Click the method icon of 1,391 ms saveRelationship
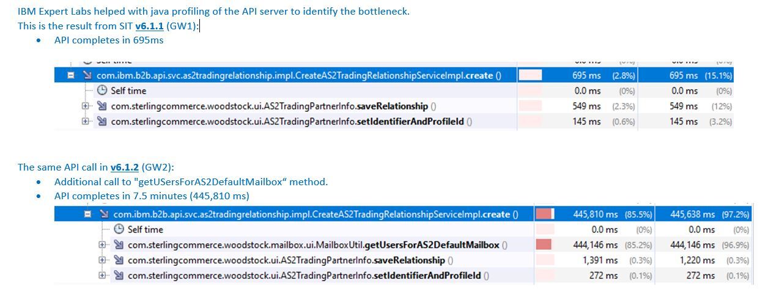The width and height of the screenshot is (782, 305). 119,260
